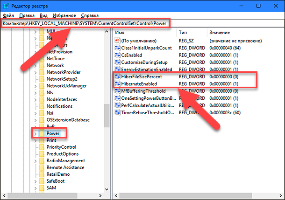
Task: Open the Справка menu
Action: point(90,15)
